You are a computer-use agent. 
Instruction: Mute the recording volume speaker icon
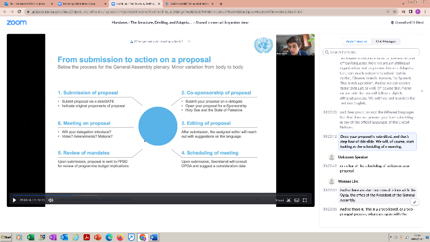(51, 200)
